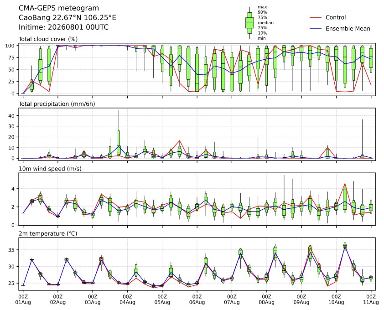Click the Total precipitation (mm/6h) panel title
Viewport: 384px width, 310px height.
(57, 104)
